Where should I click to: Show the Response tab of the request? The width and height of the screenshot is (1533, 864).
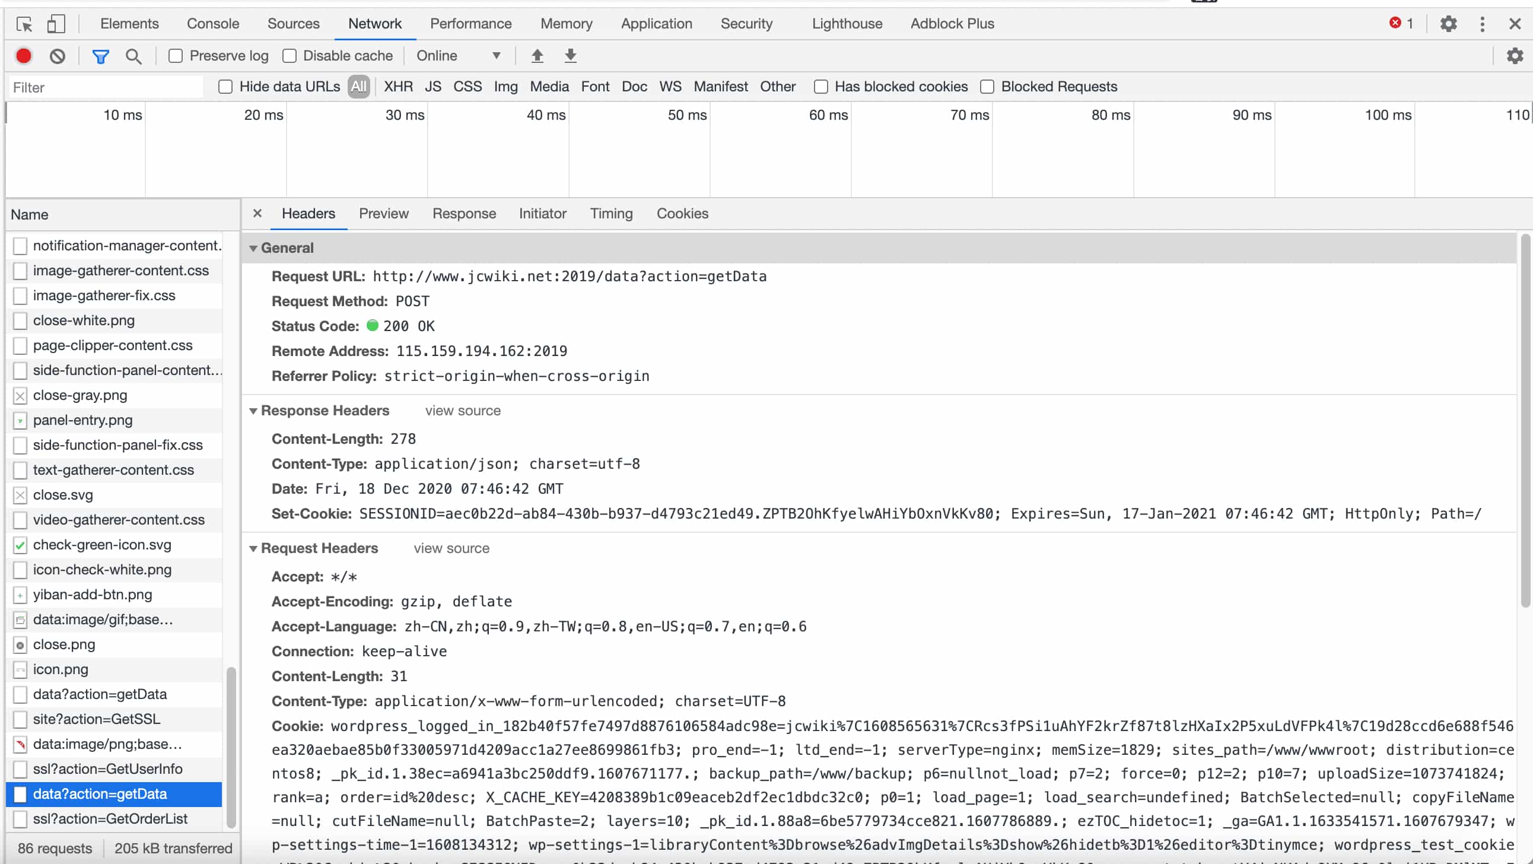[464, 213]
